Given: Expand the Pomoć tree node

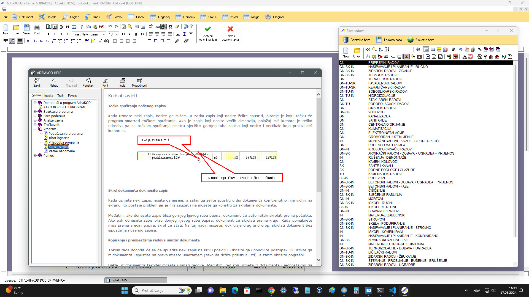Looking at the screenshot, I should pos(35,156).
